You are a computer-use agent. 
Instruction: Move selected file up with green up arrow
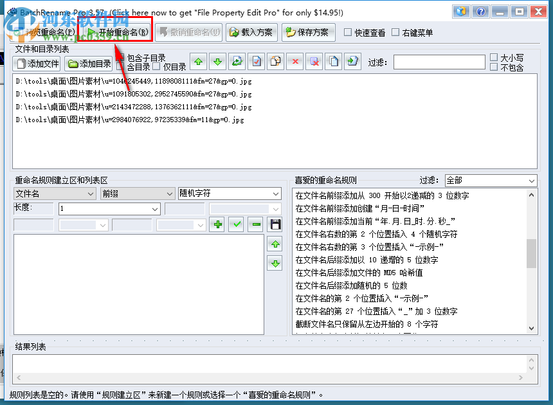(x=199, y=62)
